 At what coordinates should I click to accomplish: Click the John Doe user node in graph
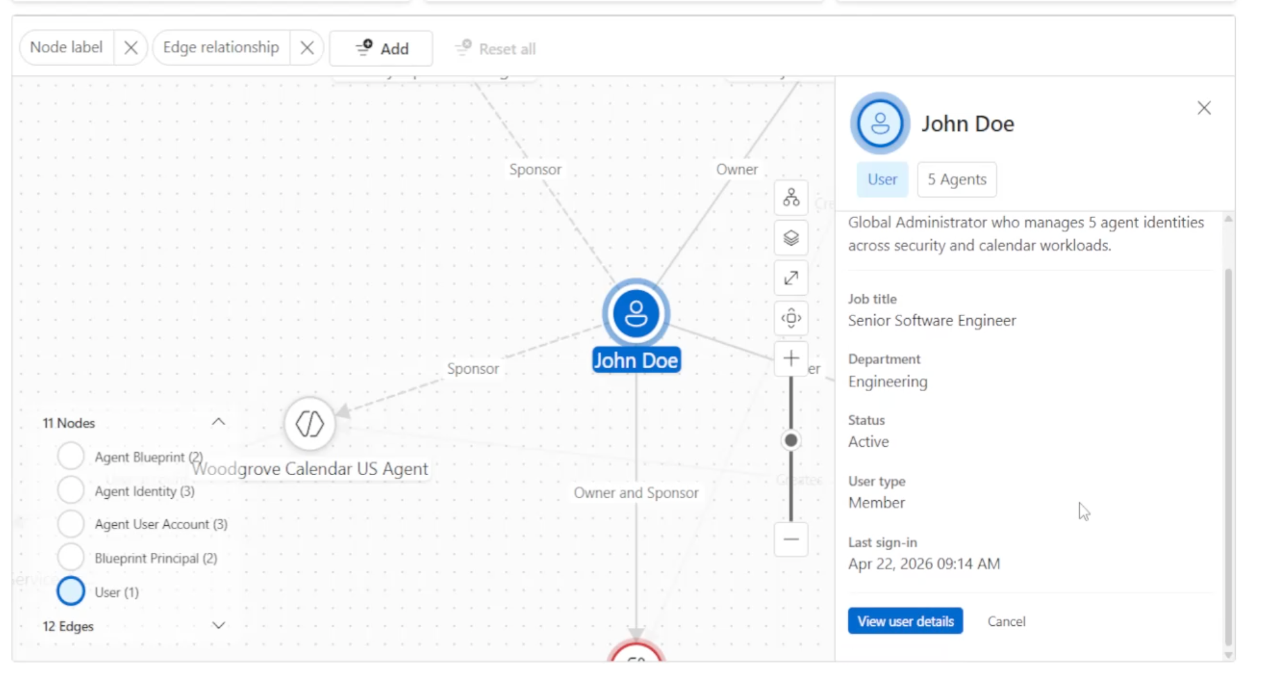(636, 314)
